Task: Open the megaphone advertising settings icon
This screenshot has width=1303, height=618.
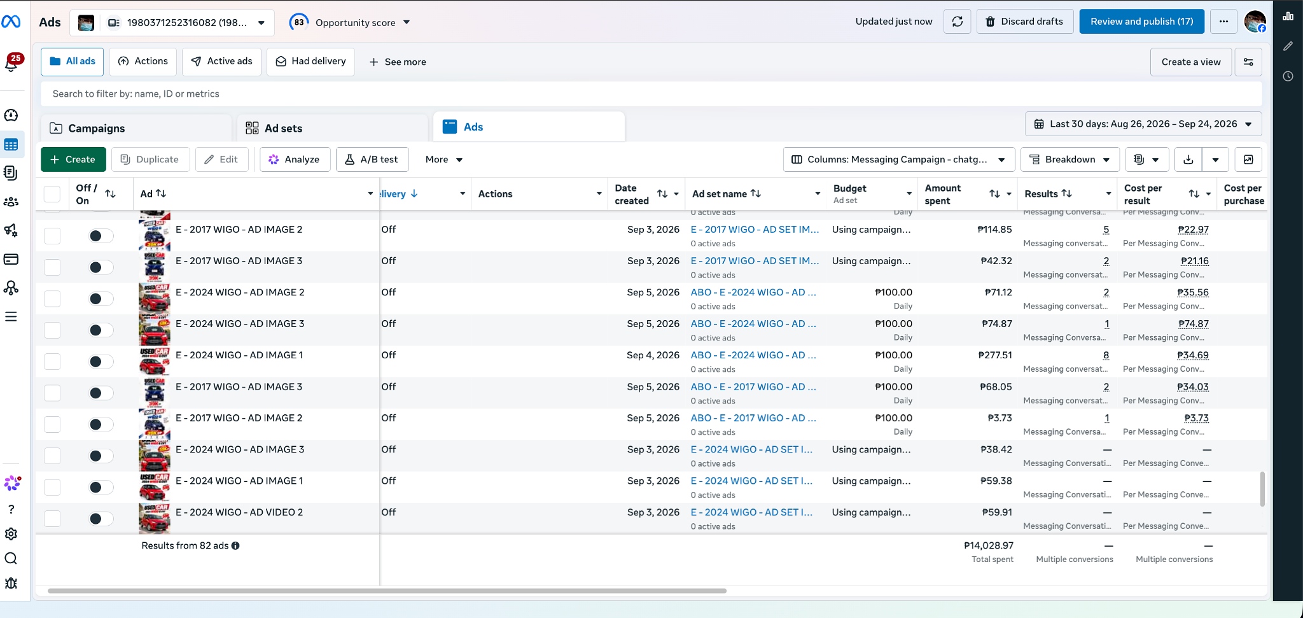Action: point(11,230)
